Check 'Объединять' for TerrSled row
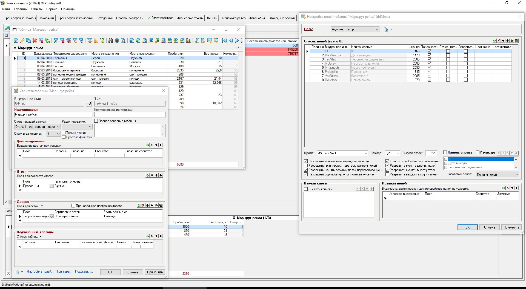The width and height of the screenshot is (526, 289). pyautogui.click(x=448, y=59)
